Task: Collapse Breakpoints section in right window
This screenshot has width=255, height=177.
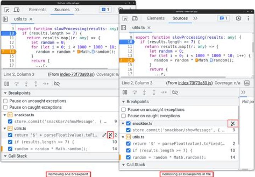Action: pos(123,102)
